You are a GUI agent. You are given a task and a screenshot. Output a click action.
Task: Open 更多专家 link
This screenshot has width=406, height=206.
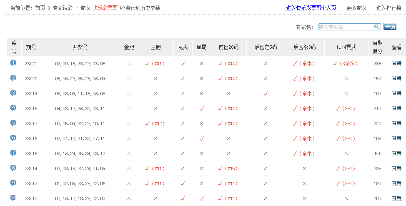tap(356, 8)
